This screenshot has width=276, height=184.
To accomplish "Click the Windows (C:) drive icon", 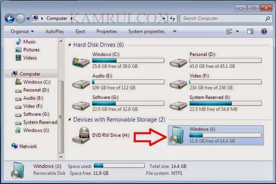I will pyautogui.click(x=81, y=63).
